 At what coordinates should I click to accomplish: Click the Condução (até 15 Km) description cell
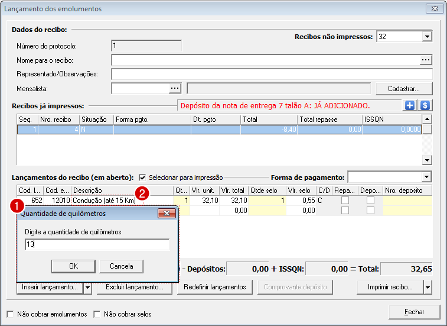pos(122,201)
